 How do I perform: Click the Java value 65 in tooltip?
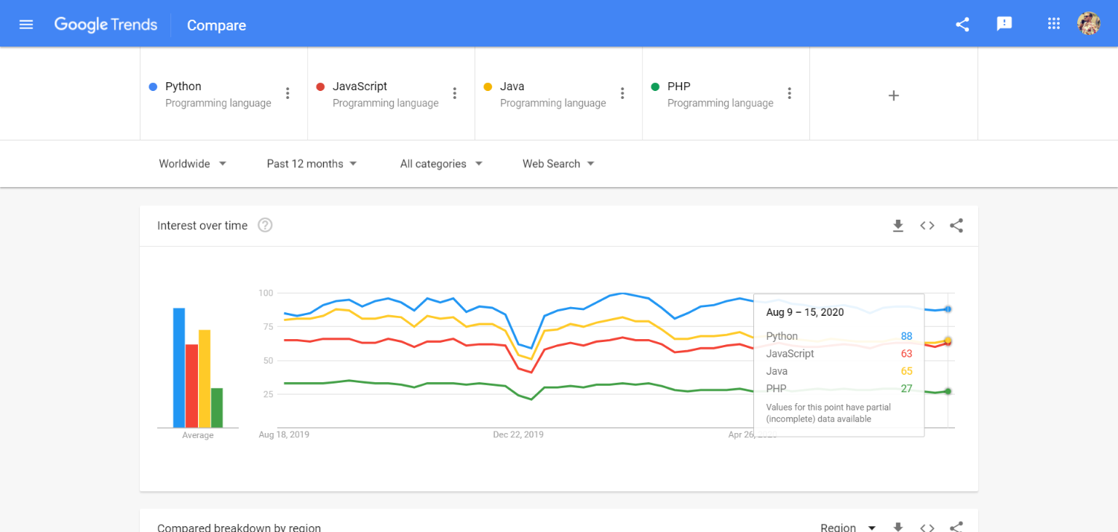click(906, 371)
